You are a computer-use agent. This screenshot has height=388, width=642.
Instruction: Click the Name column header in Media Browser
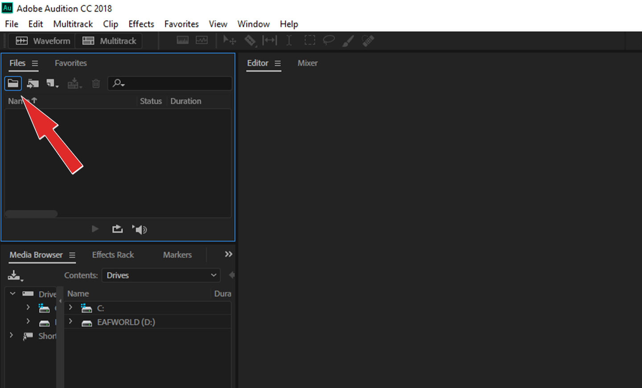(x=78, y=294)
